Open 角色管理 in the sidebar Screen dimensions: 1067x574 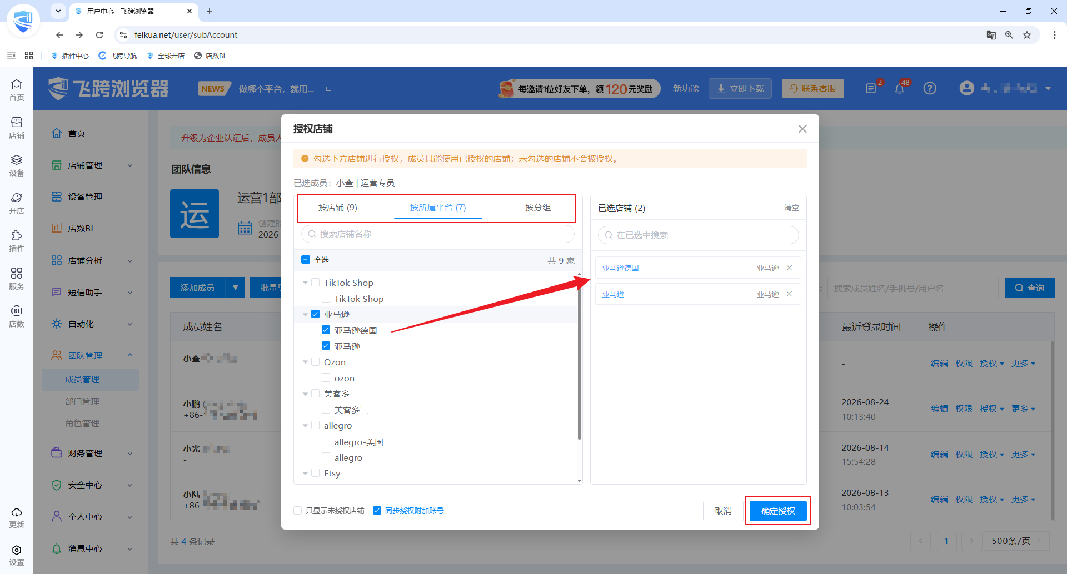point(82,423)
